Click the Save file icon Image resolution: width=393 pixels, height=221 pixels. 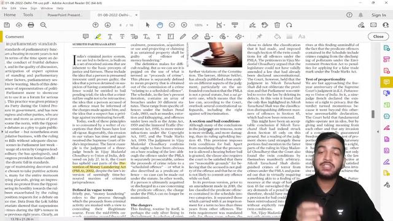point(7,25)
